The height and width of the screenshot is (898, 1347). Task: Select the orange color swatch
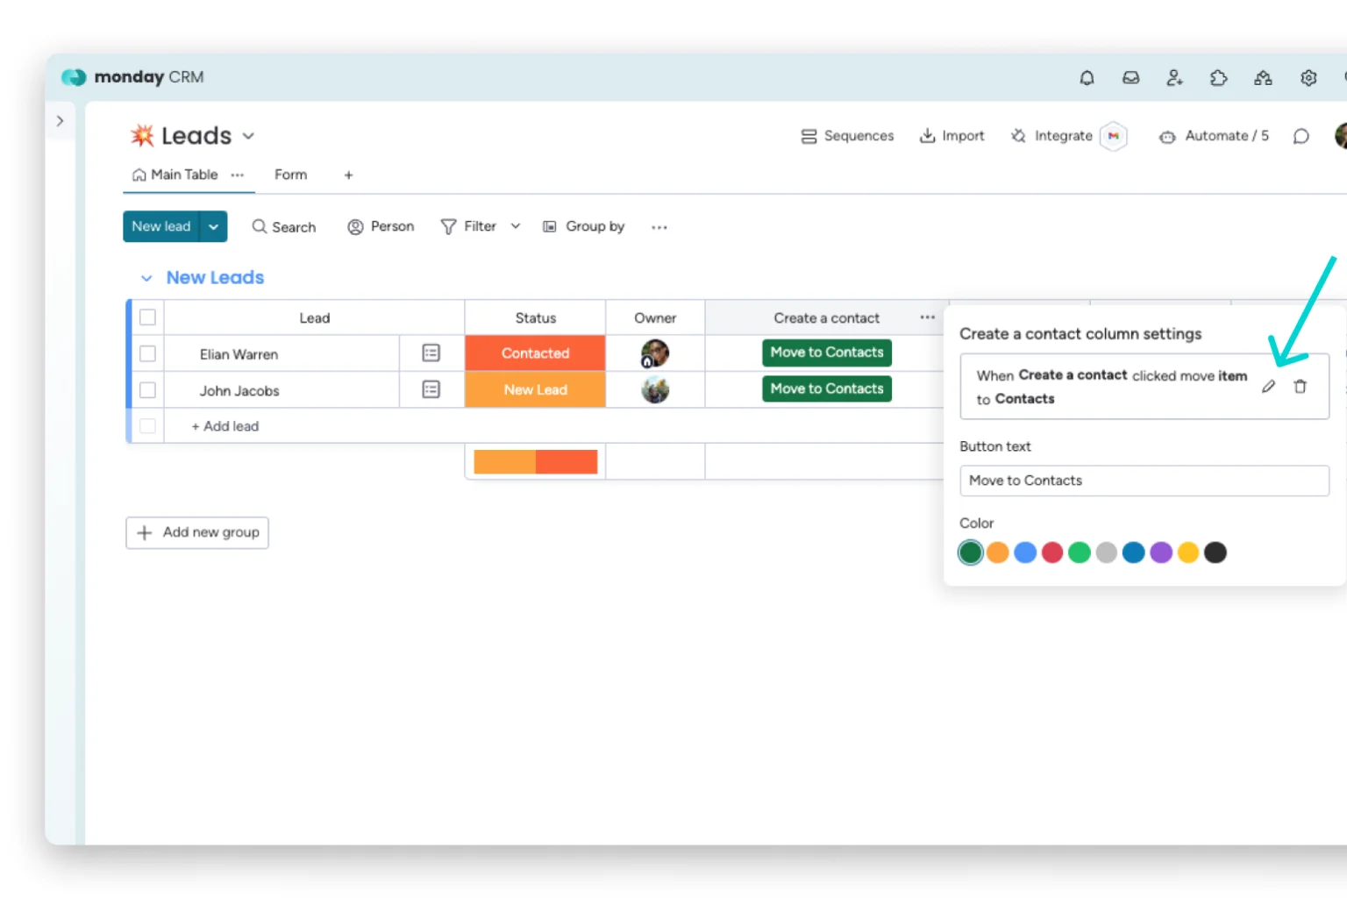click(997, 552)
